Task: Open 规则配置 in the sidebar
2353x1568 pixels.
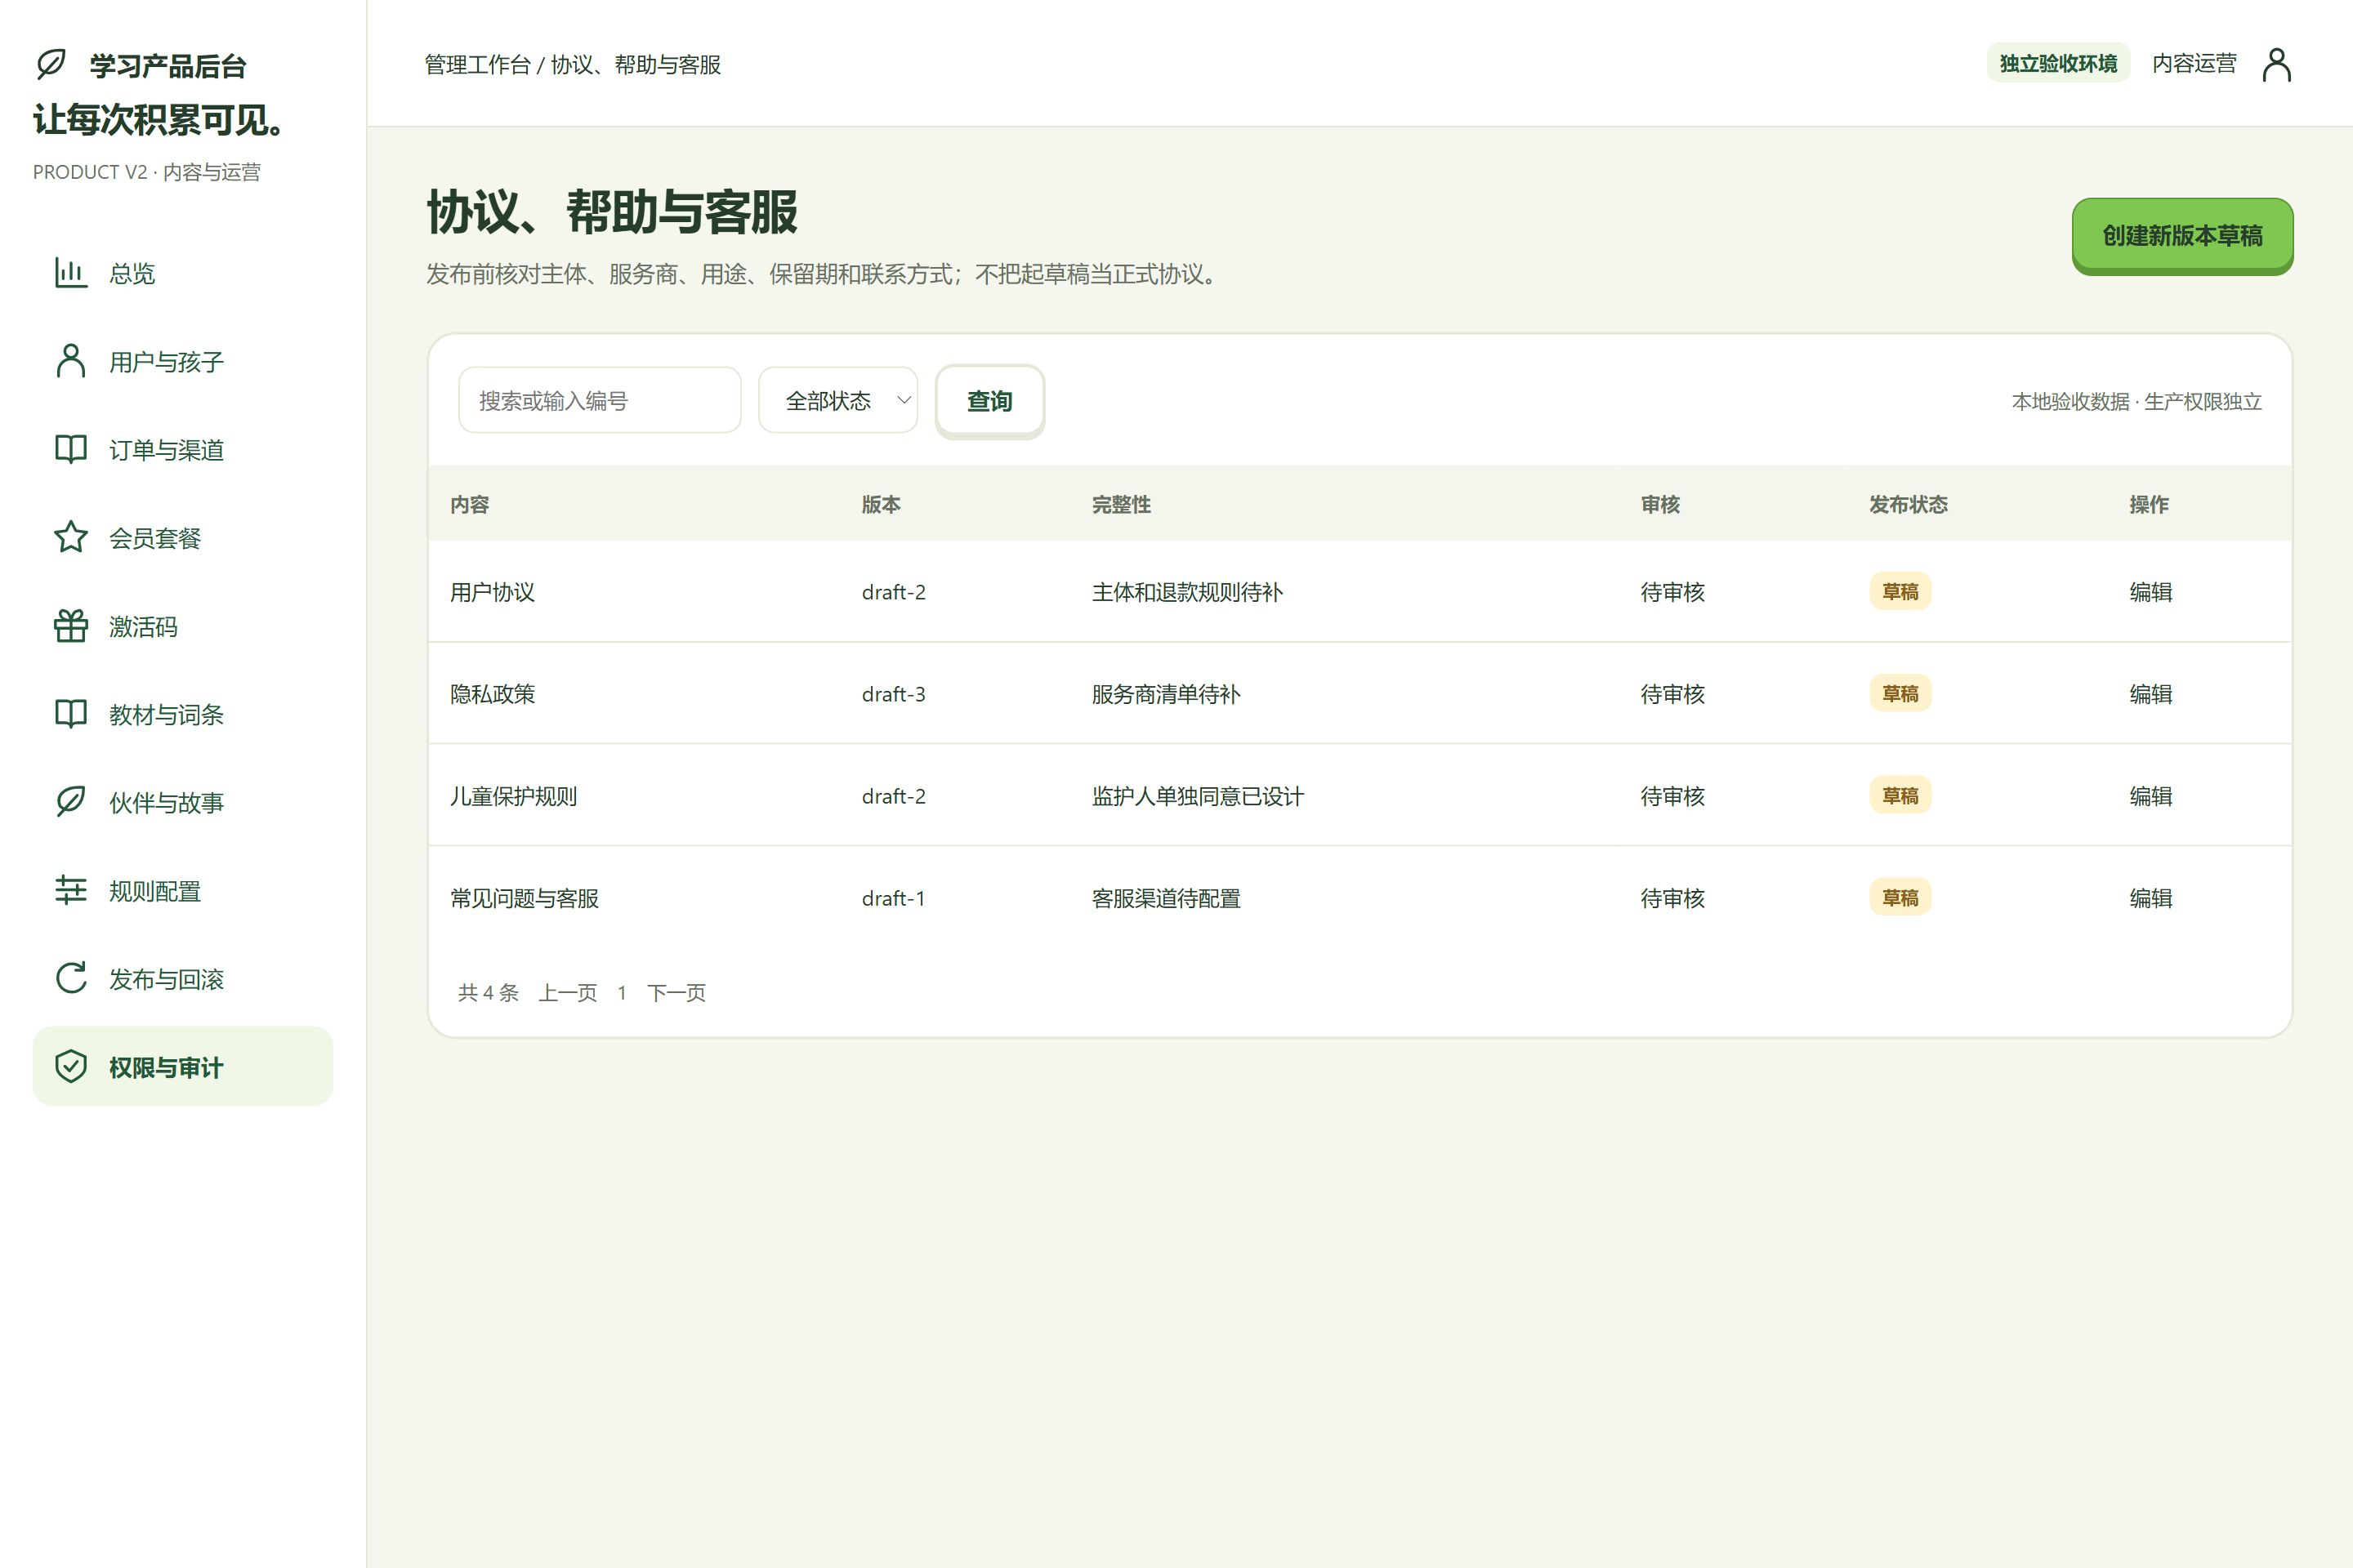Action: (183, 890)
